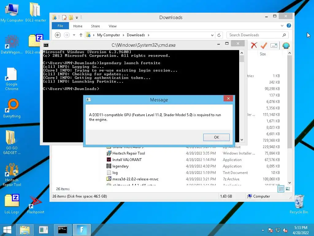The width and height of the screenshot is (314, 236).
Task: Click My Computer in address breadcrumb
Action: point(108,35)
